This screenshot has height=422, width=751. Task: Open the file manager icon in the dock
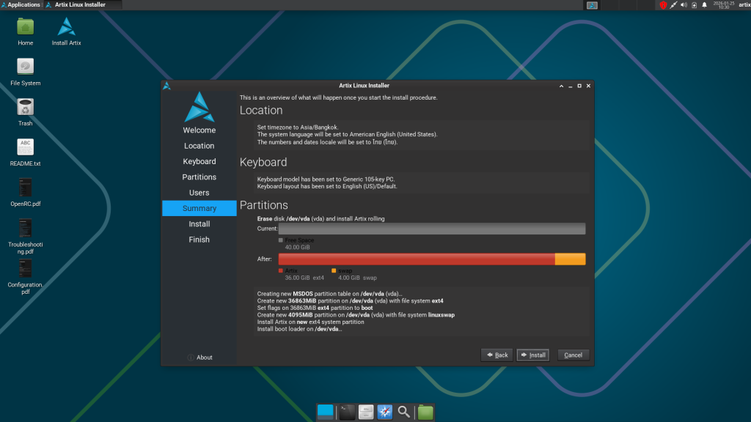pyautogui.click(x=365, y=411)
